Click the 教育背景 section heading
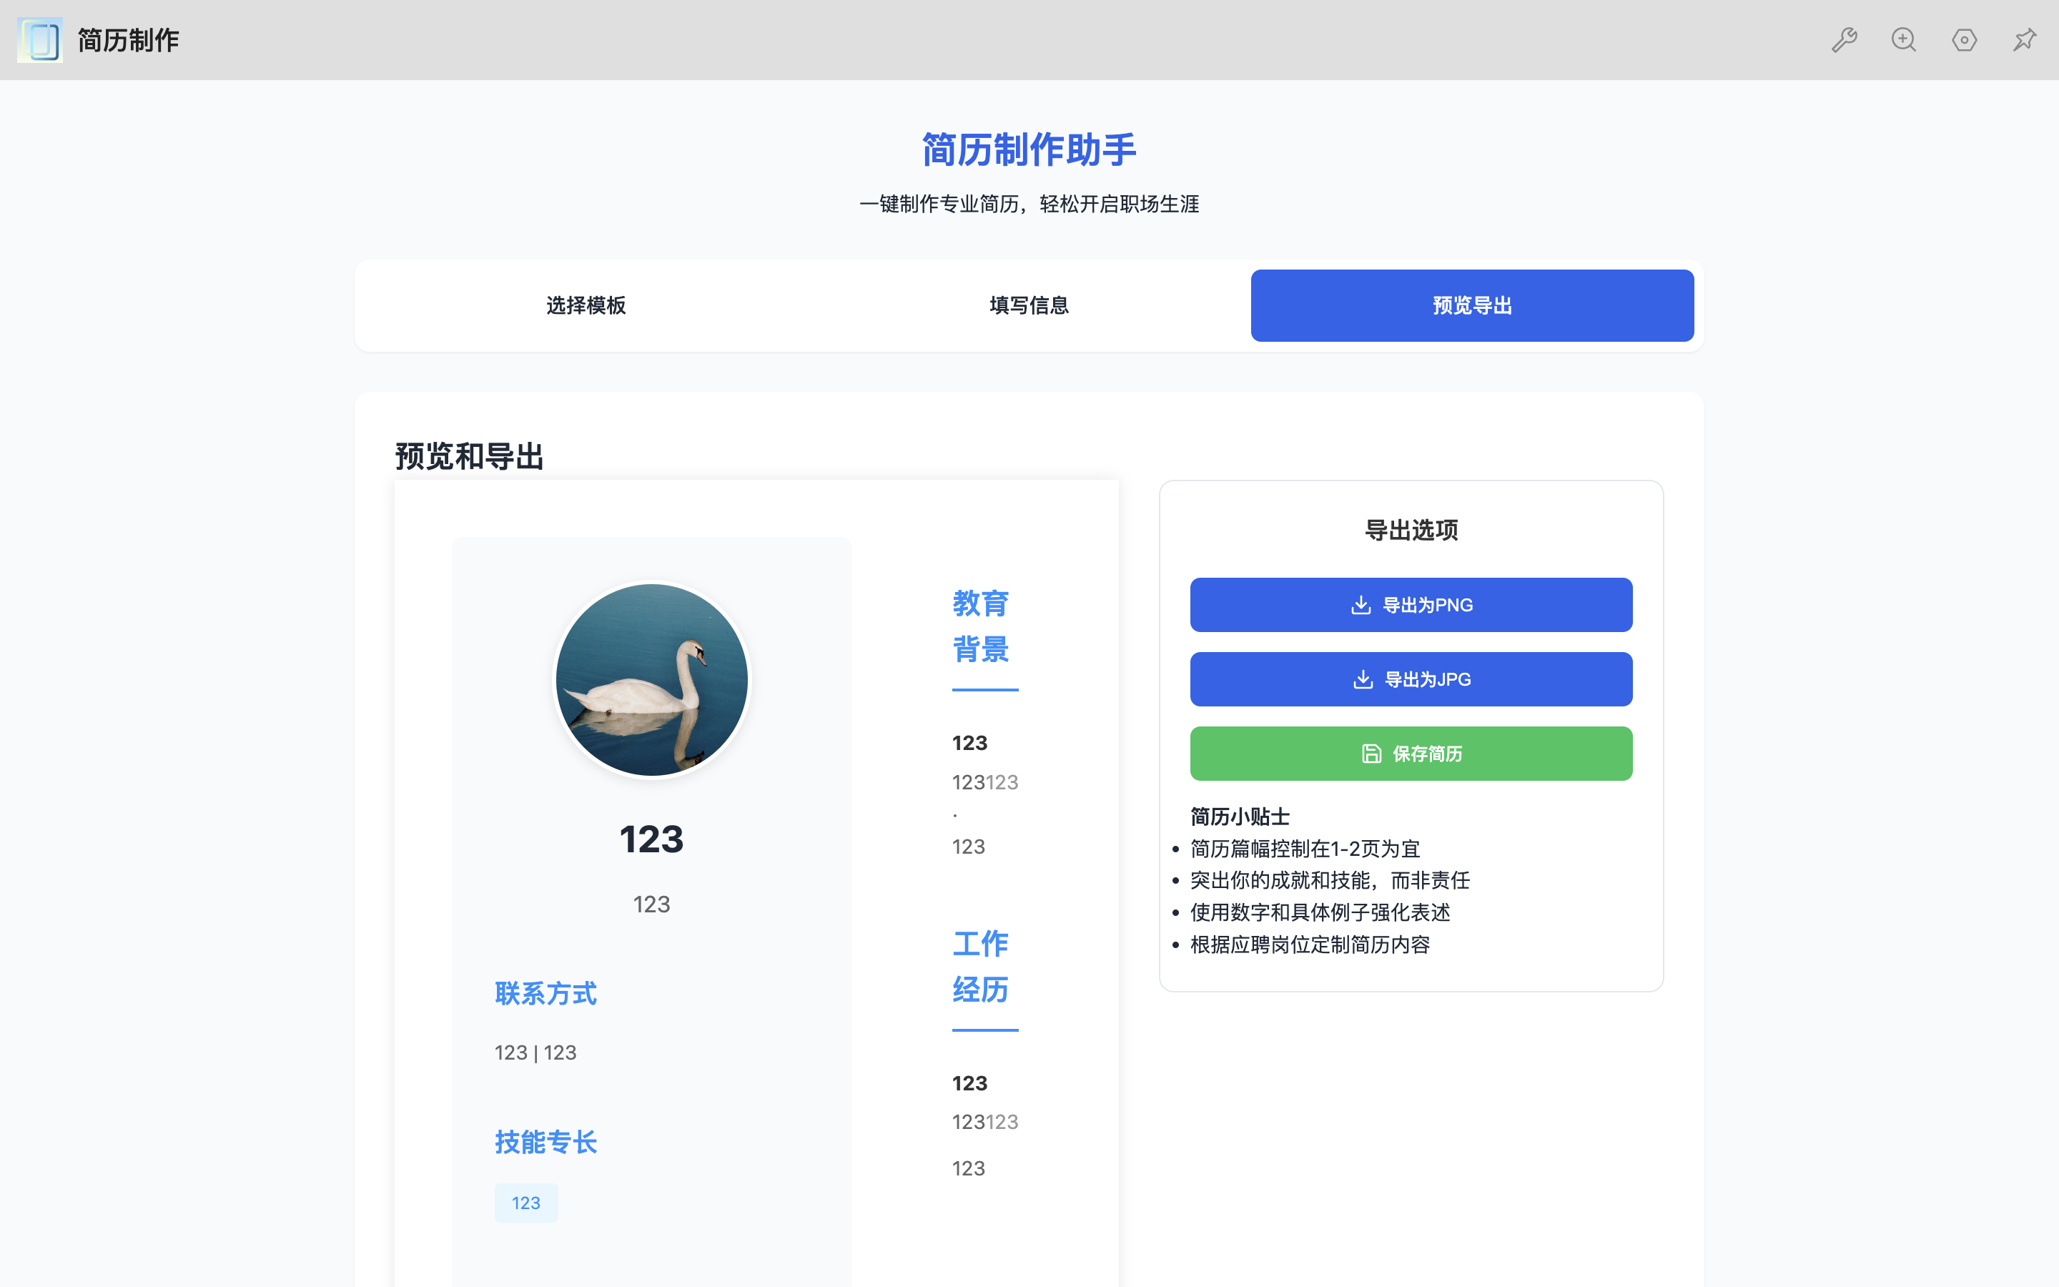Image resolution: width=2059 pixels, height=1287 pixels. (x=980, y=626)
